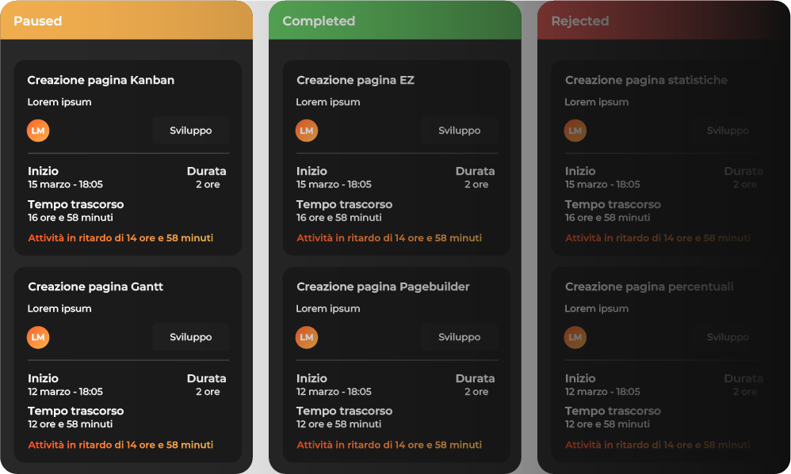Click Sviluppo tag on Creazione pagina Kanban card
This screenshot has width=791, height=474.
(191, 131)
